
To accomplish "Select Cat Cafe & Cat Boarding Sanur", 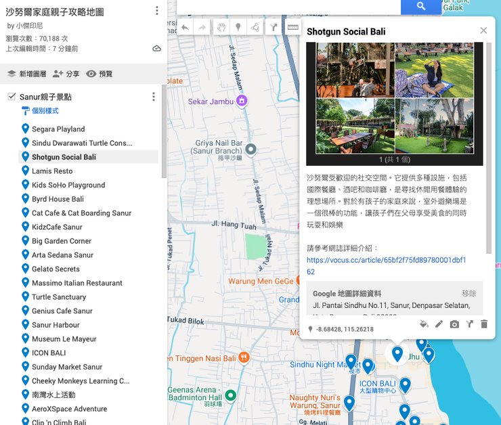I will [x=88, y=213].
